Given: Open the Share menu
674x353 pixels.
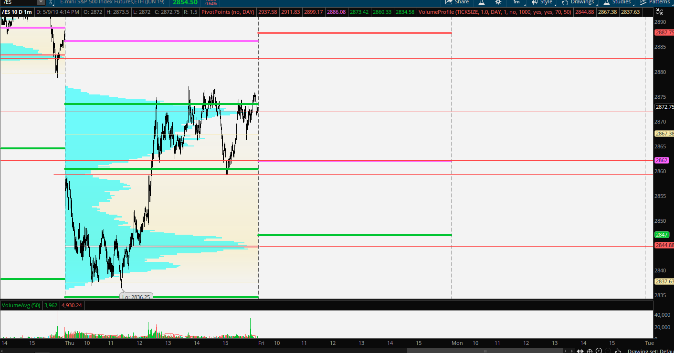Looking at the screenshot, I should [457, 2].
